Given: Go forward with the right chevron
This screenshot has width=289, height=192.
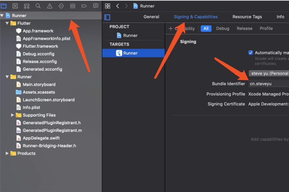Looking at the screenshot, I should (x=126, y=6).
